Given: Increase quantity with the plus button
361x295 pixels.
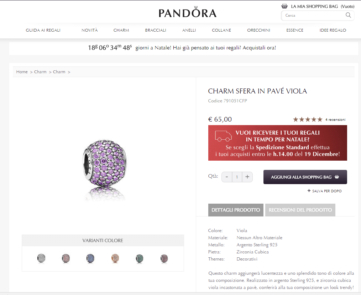Looking at the screenshot, I should (x=247, y=177).
